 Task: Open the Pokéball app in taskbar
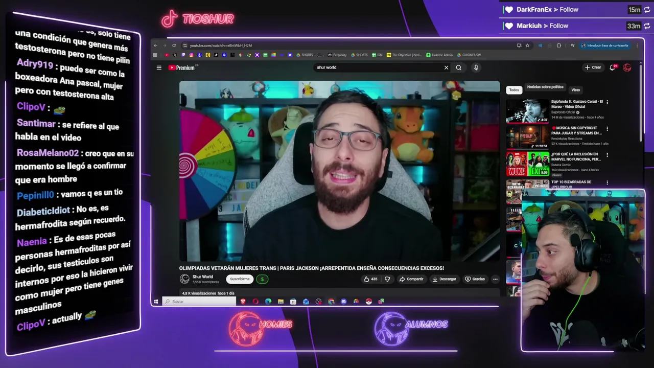368,302
